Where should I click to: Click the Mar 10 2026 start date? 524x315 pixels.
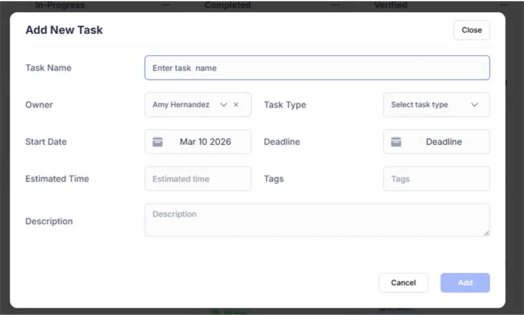205,142
